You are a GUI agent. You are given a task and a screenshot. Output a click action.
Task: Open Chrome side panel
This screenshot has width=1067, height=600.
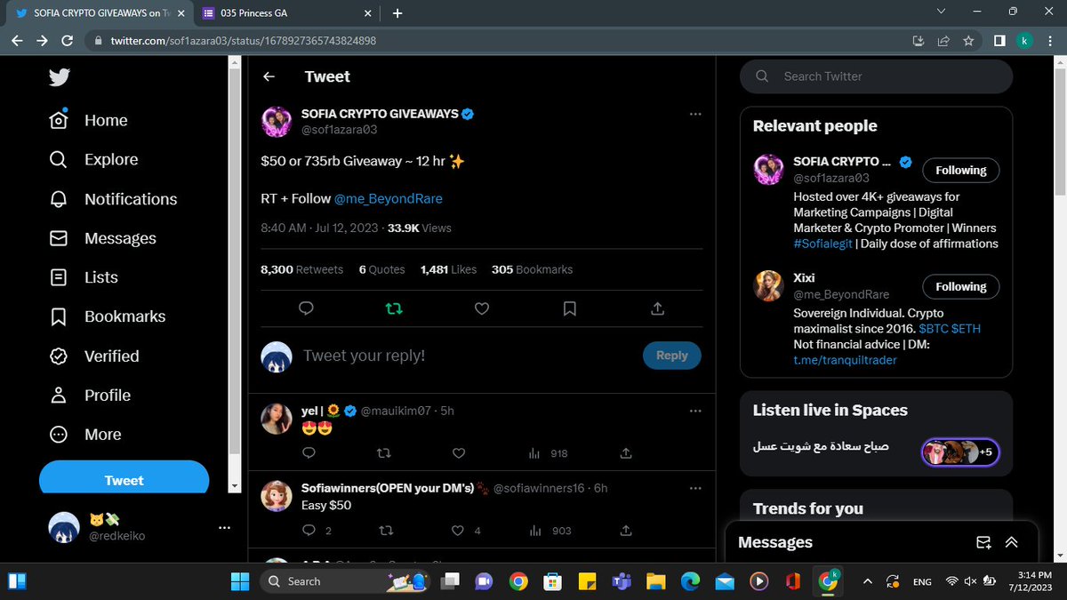(999, 41)
